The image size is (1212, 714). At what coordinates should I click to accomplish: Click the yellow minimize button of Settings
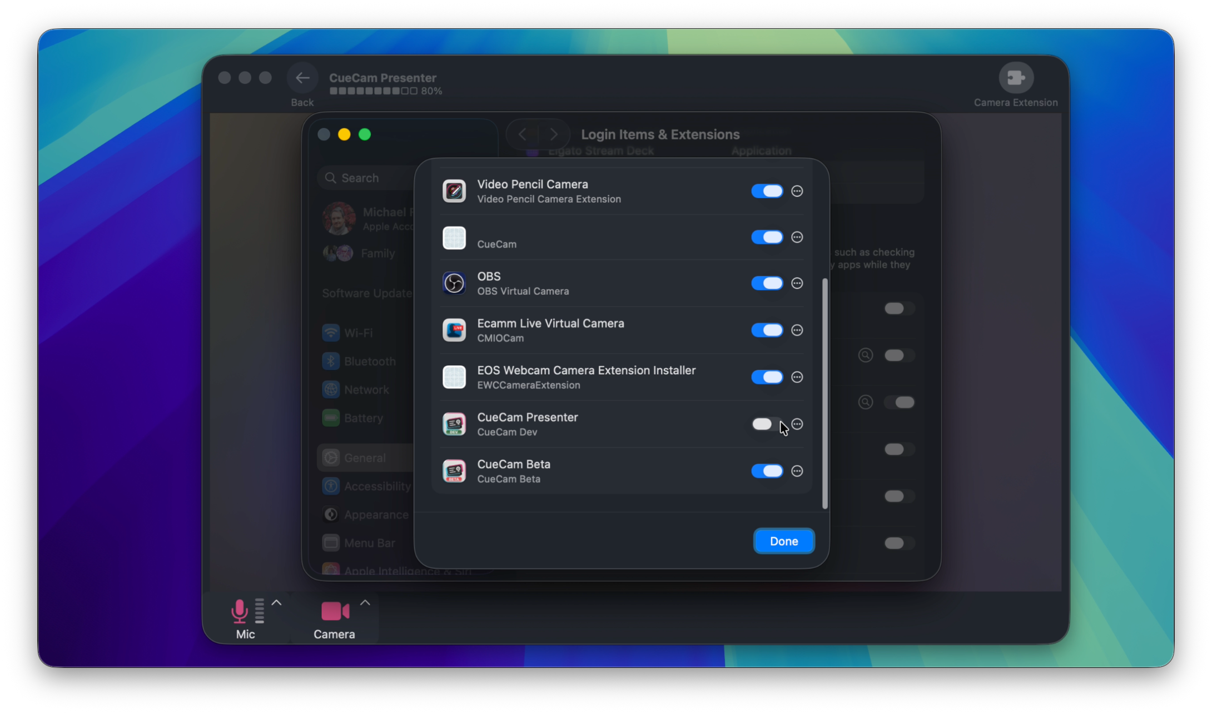click(344, 134)
